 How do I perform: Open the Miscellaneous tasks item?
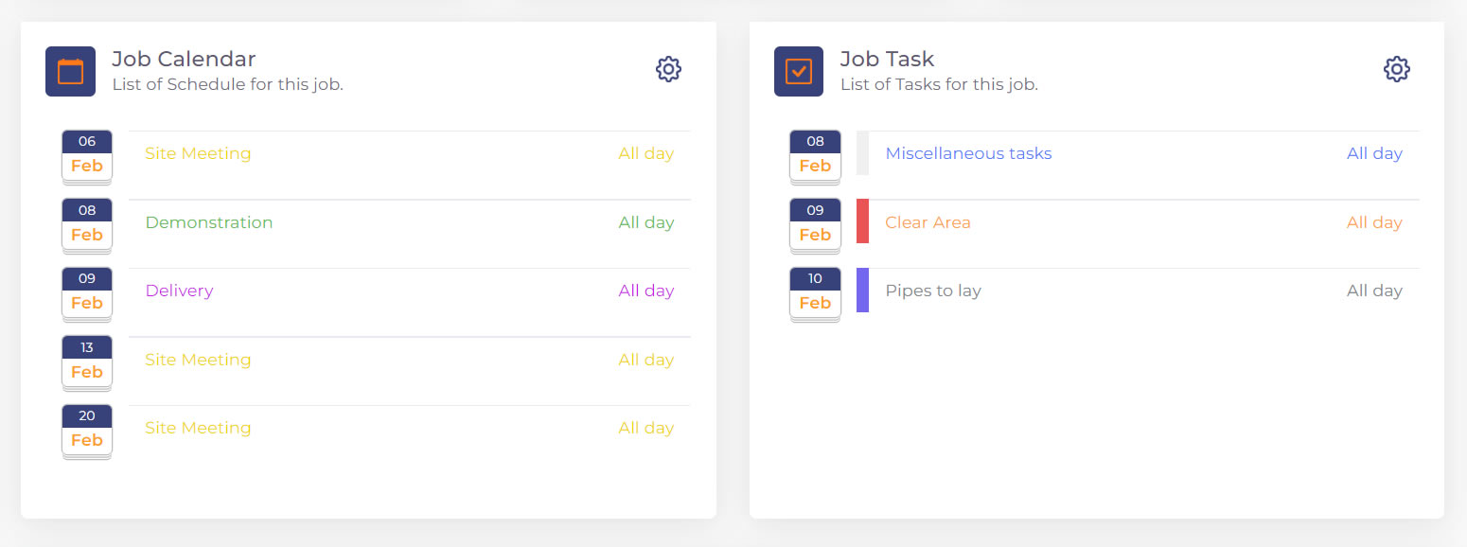[x=968, y=152]
